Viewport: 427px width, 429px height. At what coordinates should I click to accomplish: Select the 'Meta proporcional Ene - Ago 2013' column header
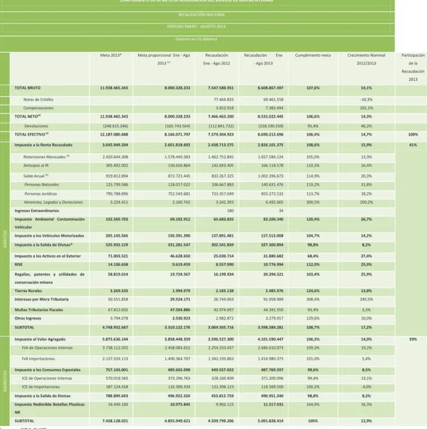tap(164, 59)
